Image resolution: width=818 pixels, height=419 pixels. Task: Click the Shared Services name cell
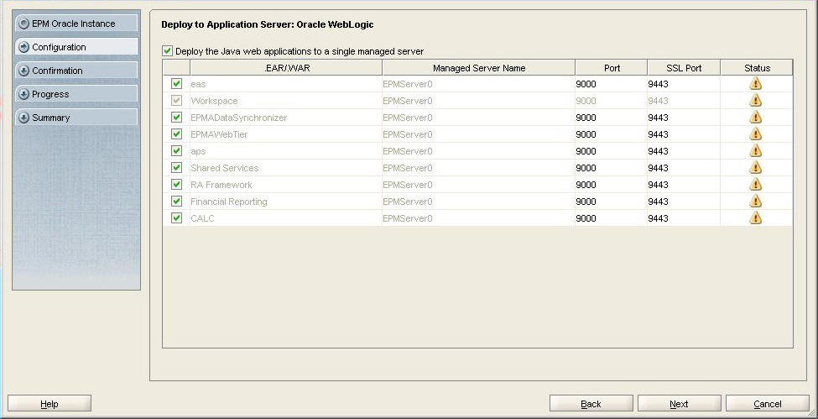[286, 167]
